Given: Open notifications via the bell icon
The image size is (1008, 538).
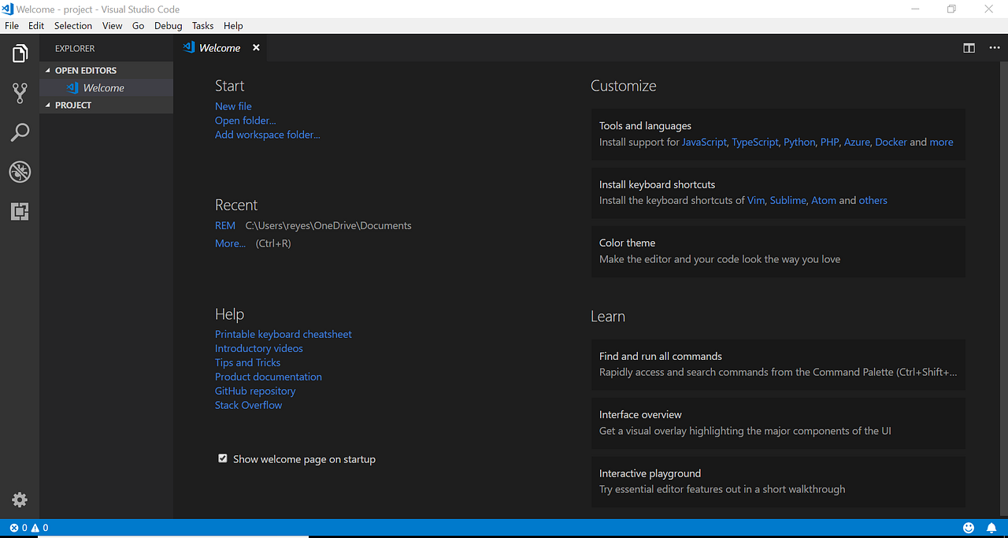Looking at the screenshot, I should pyautogui.click(x=991, y=528).
